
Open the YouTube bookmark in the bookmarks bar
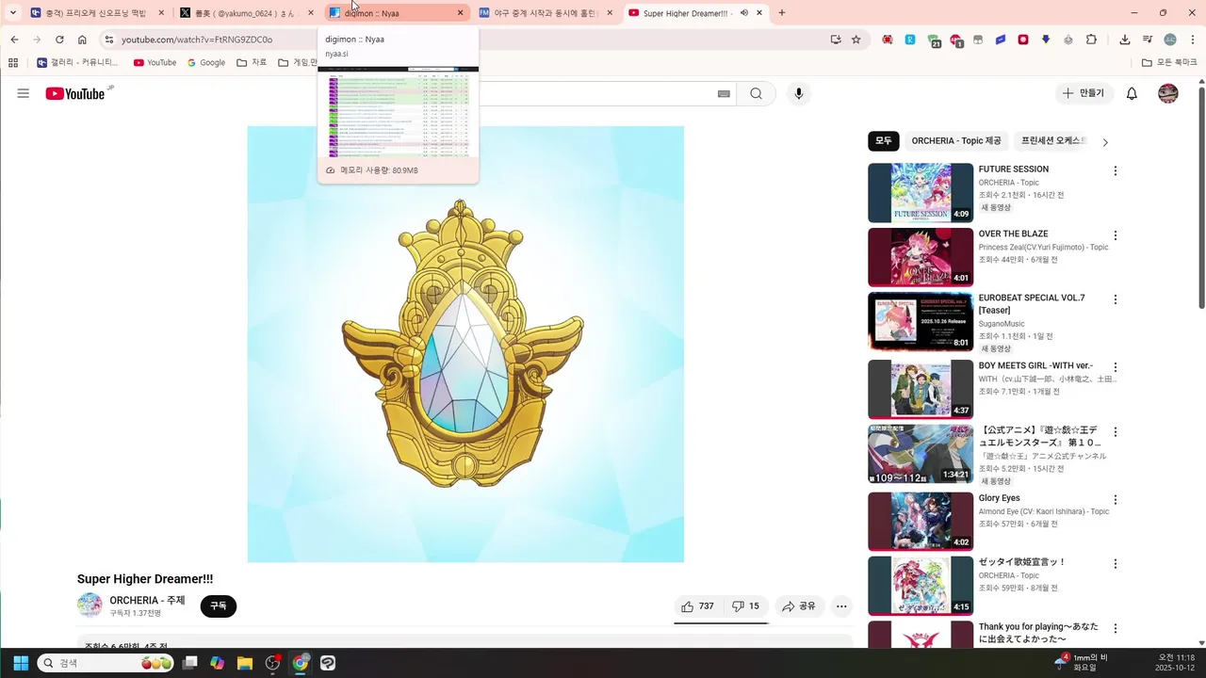155,63
